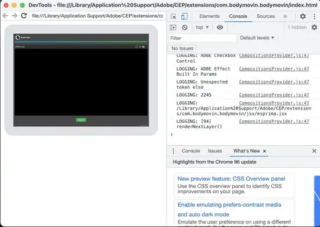Viewport: 320px width, 227px height.
Task: Open source link next to 'LOGGING: 2245'
Action: coord(274,95)
